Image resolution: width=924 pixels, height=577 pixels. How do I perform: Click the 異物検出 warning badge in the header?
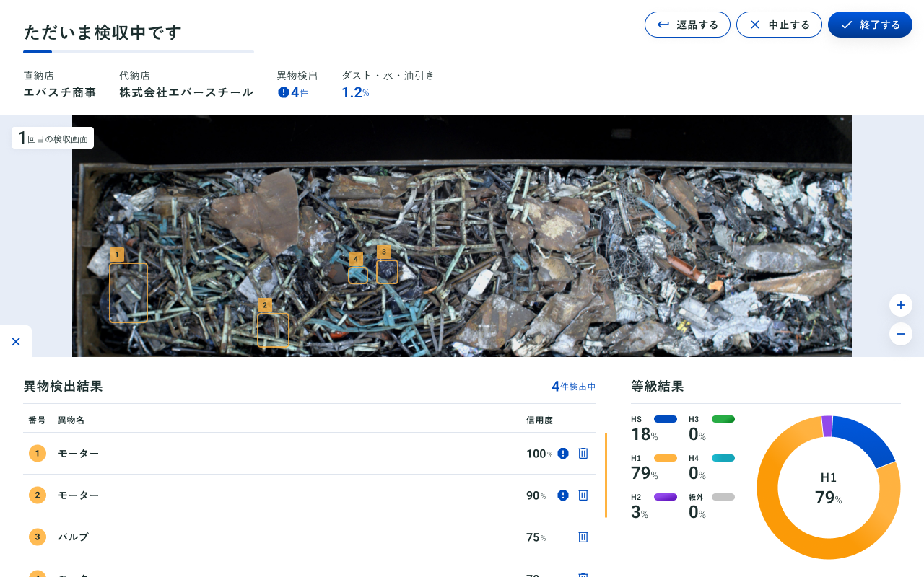tap(283, 92)
